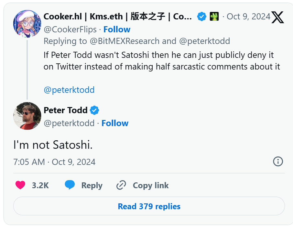Image resolution: width=293 pixels, height=227 pixels.
Task: Open the Read 379 replies button
Action: (x=149, y=206)
